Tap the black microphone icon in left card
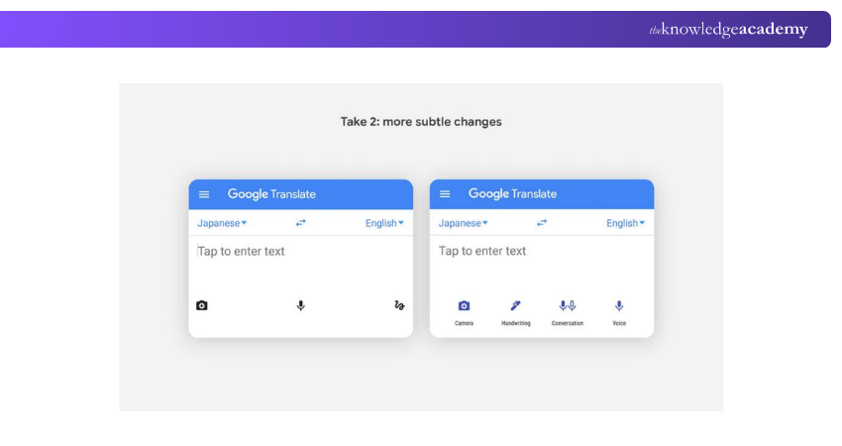This screenshot has height=446, width=842. (x=301, y=305)
